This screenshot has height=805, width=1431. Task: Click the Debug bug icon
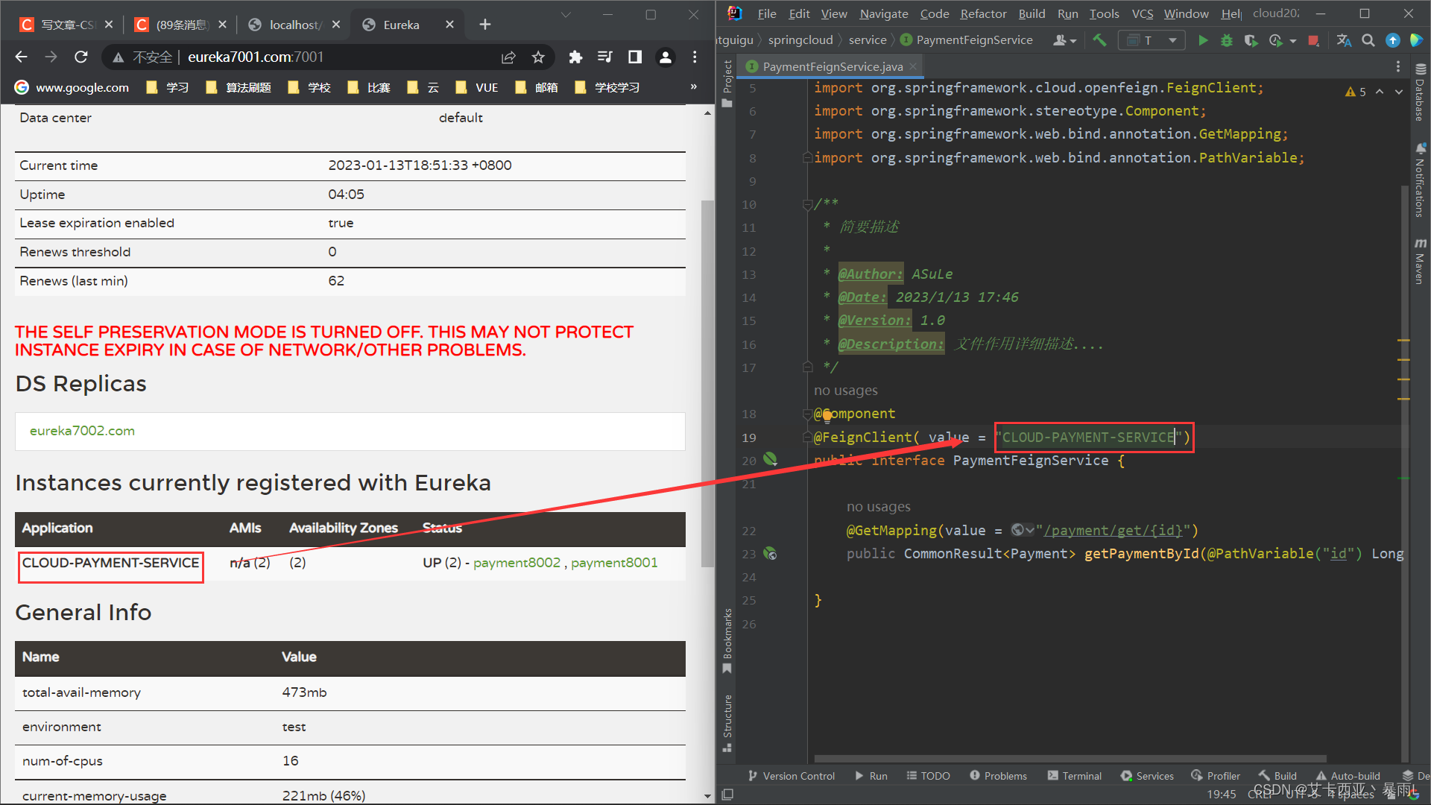1227,40
